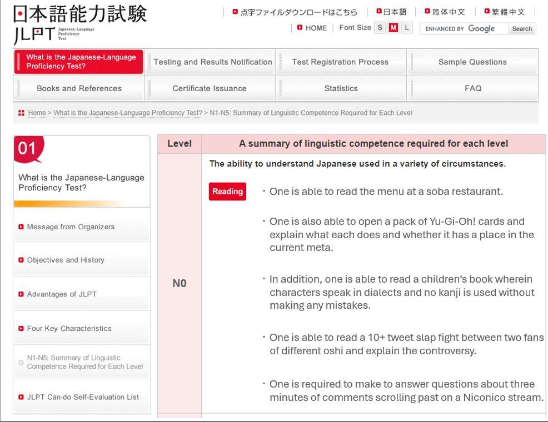Click the HOME link in header
The height and width of the screenshot is (422, 548).
tap(316, 28)
